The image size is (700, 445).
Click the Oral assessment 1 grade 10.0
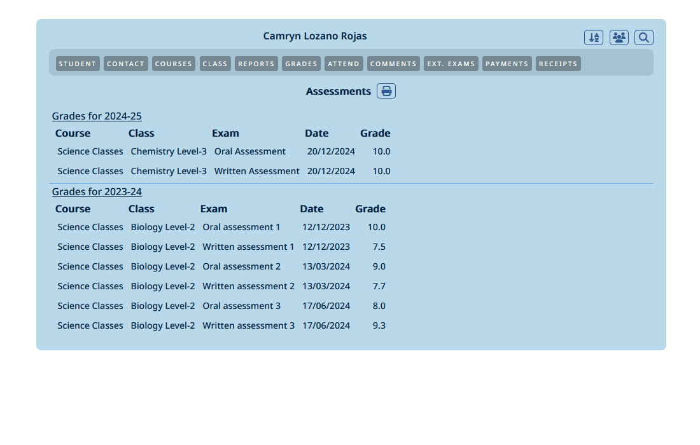[376, 228]
